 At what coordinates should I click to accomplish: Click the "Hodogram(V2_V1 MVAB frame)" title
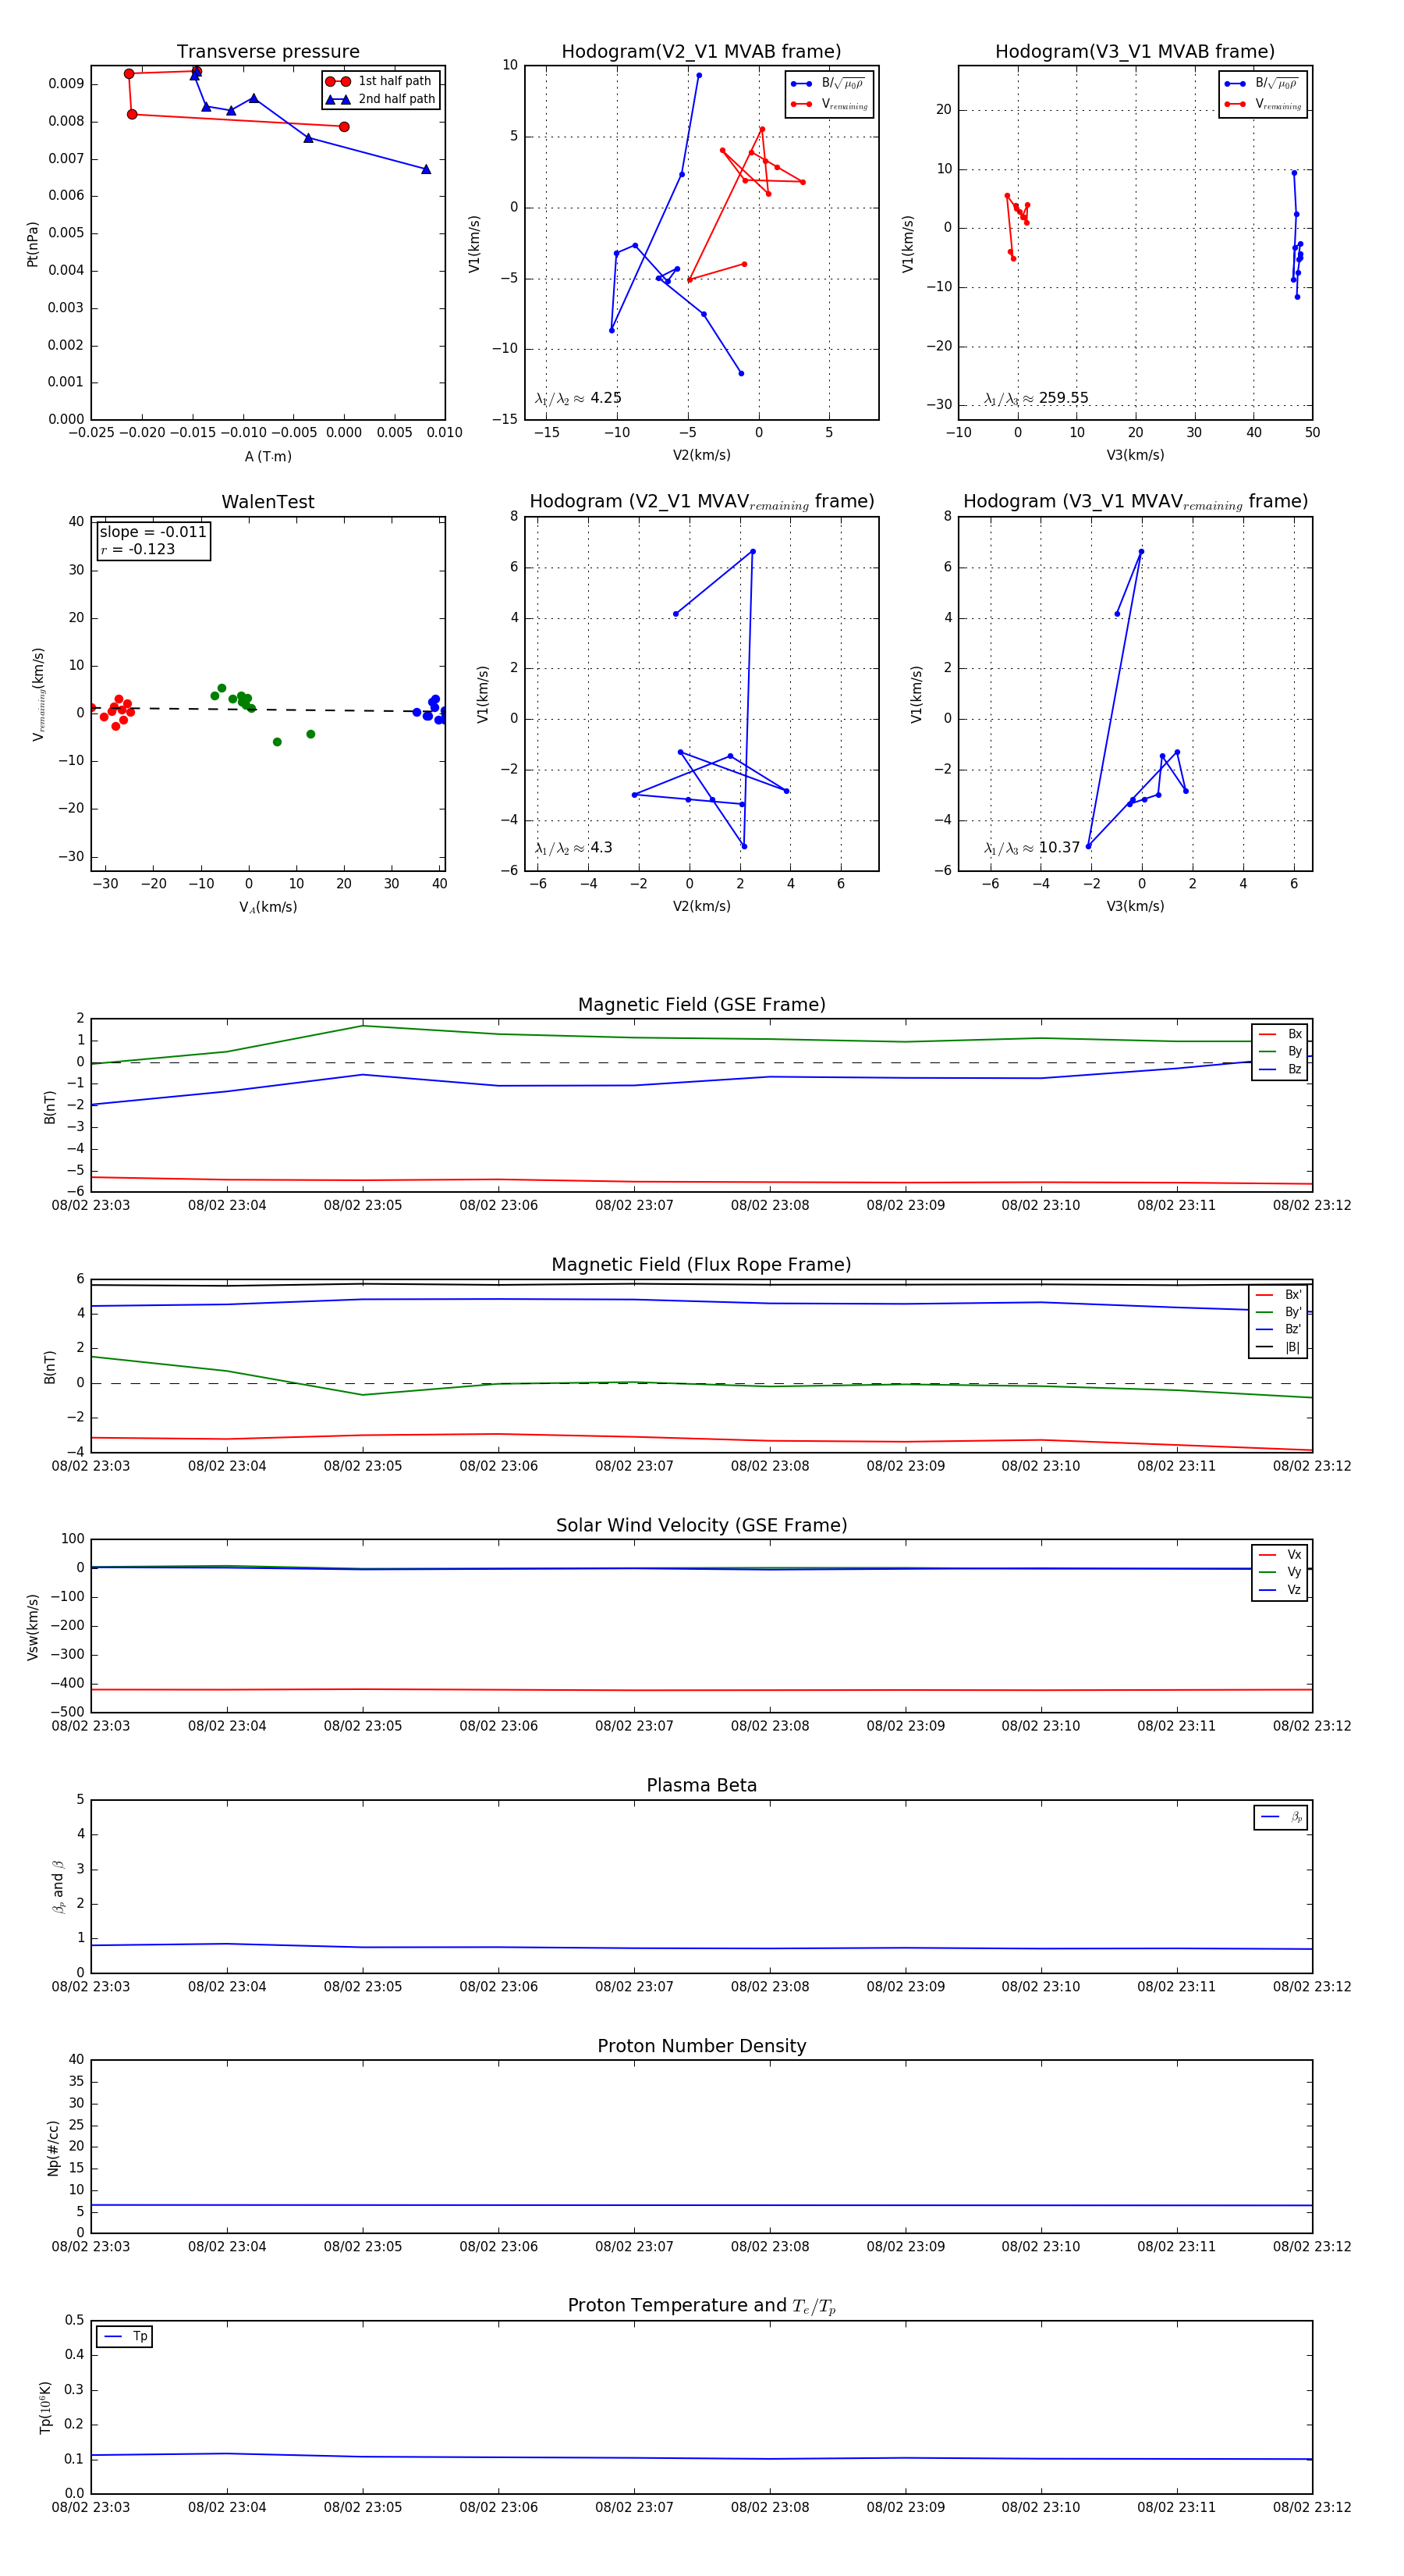pyautogui.click(x=701, y=51)
